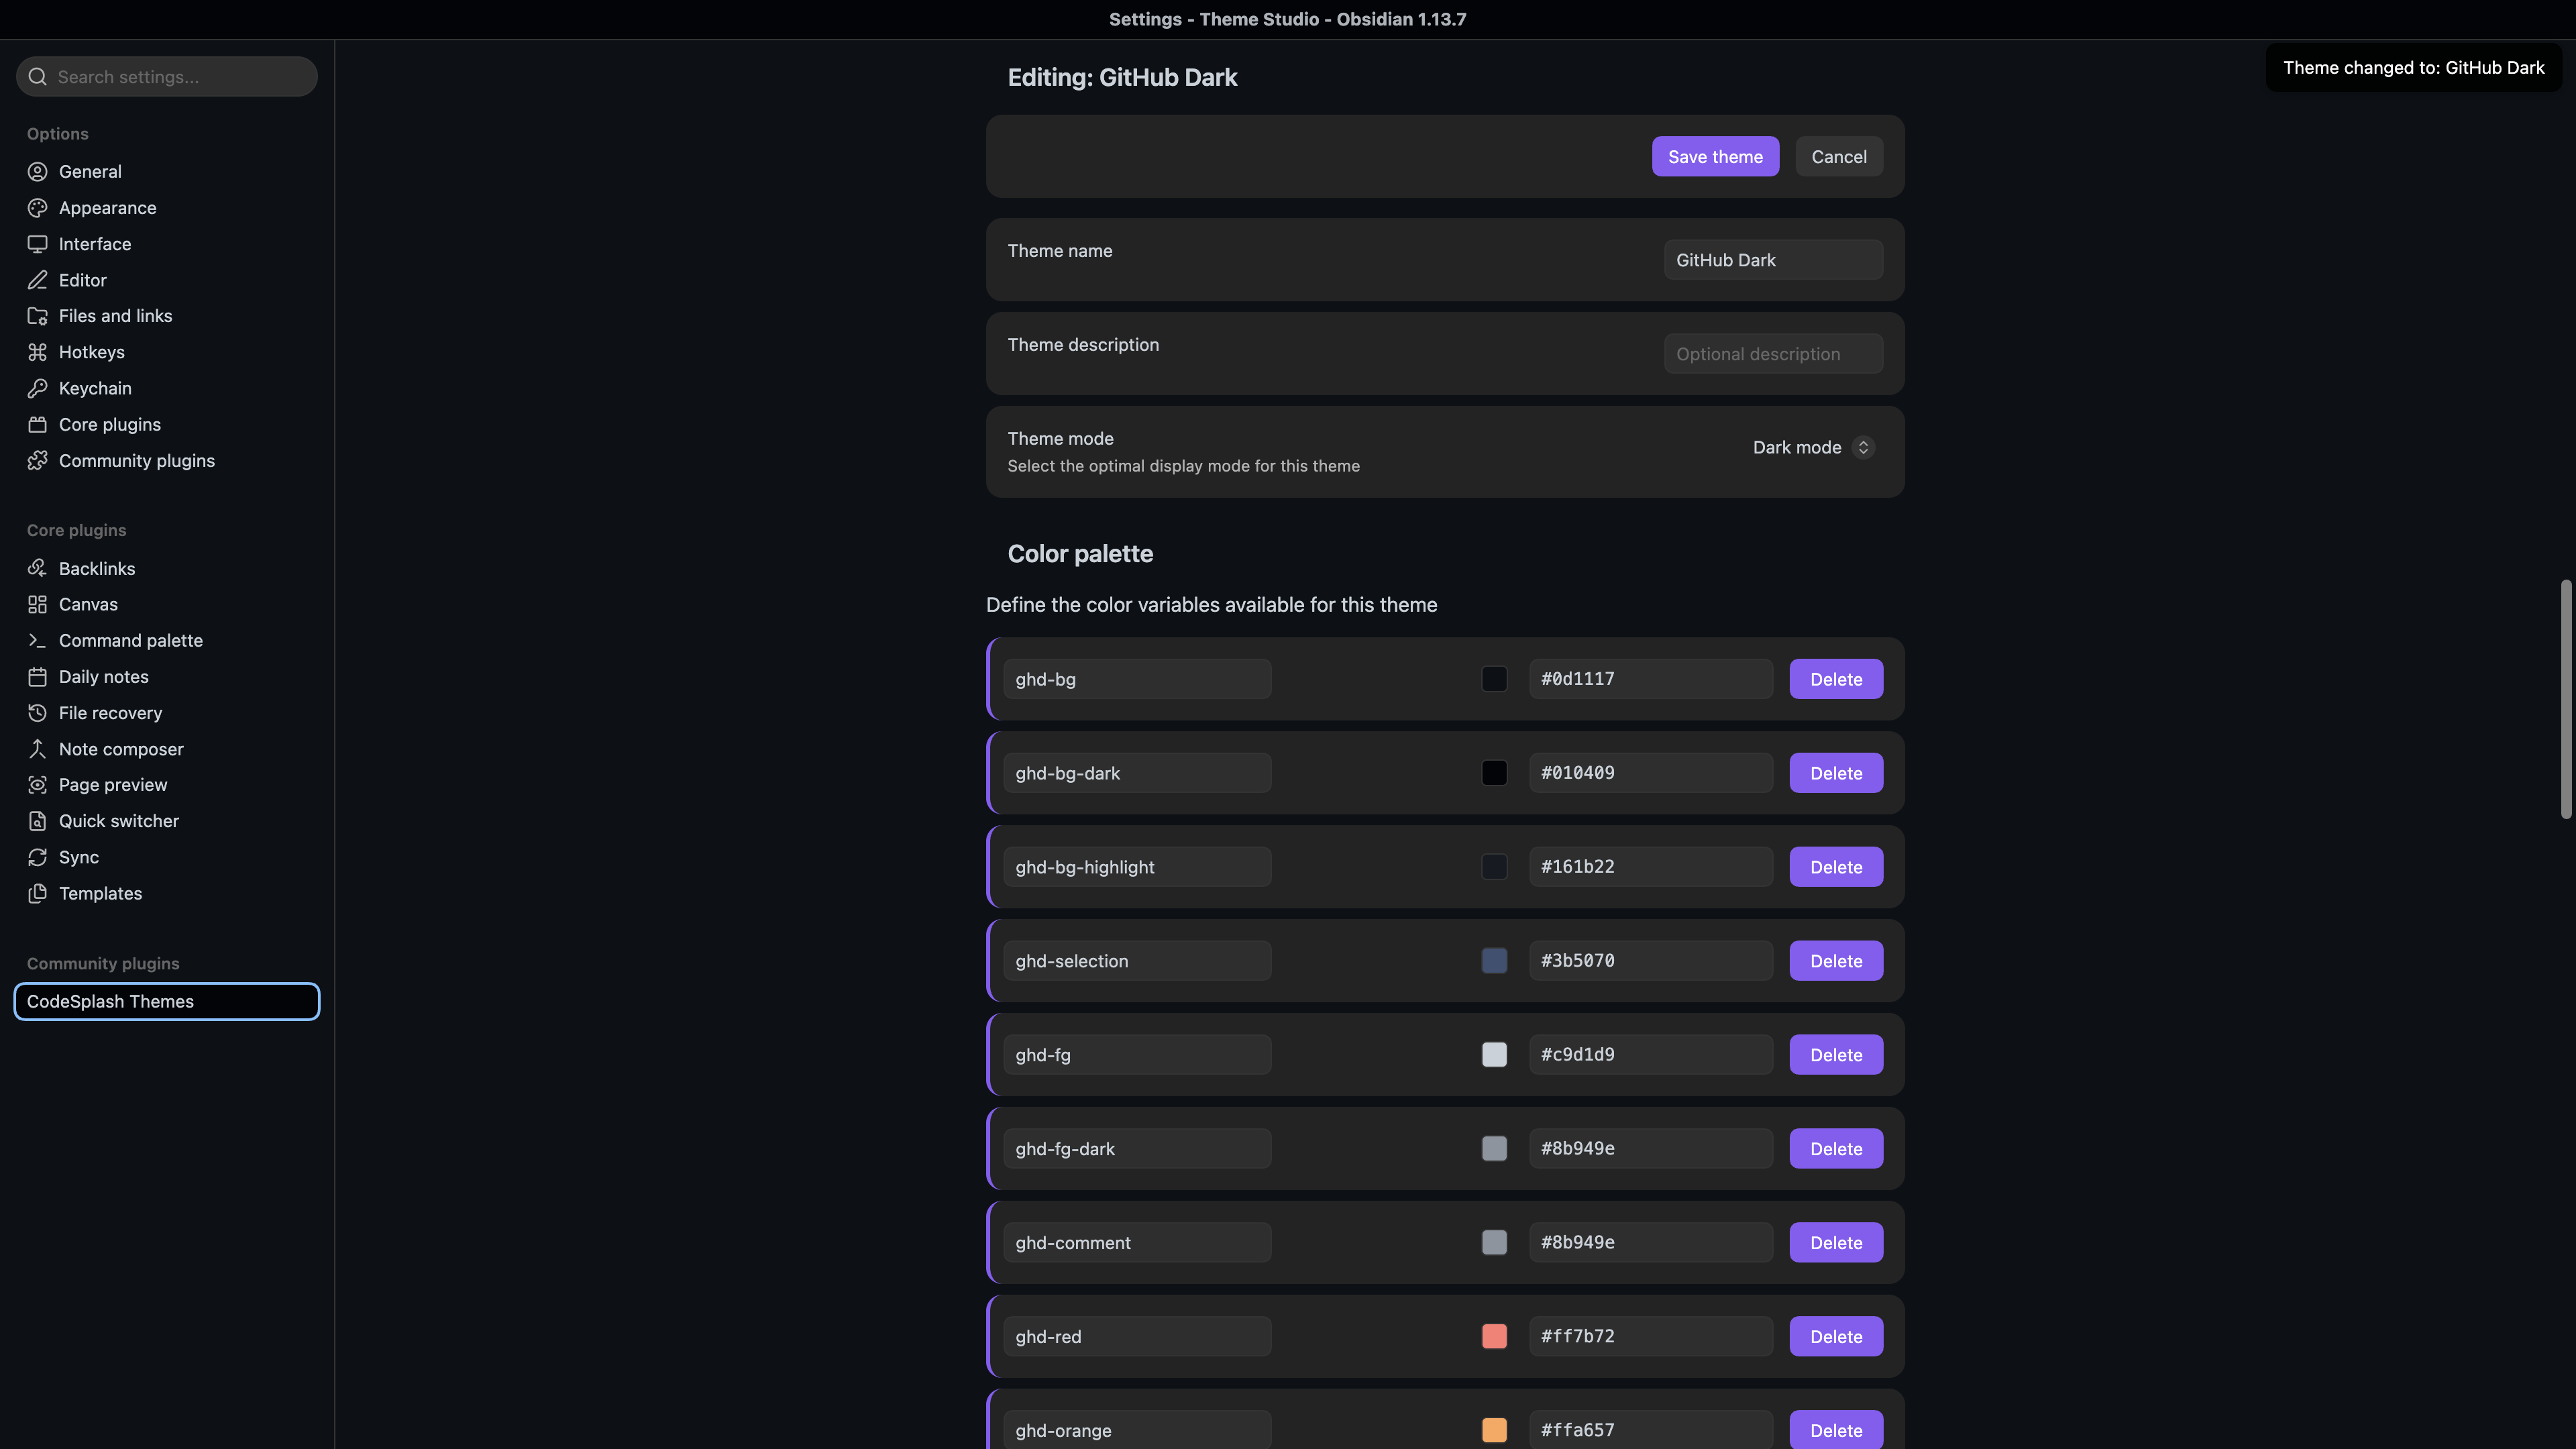Open the Theme mode Dark mode dropdown
2576x1449 pixels.
[x=1812, y=447]
